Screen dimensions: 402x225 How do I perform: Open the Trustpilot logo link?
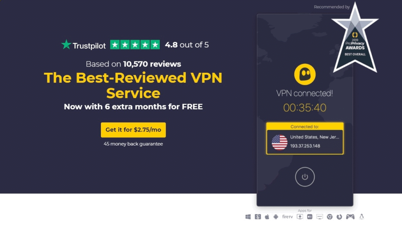click(x=84, y=45)
